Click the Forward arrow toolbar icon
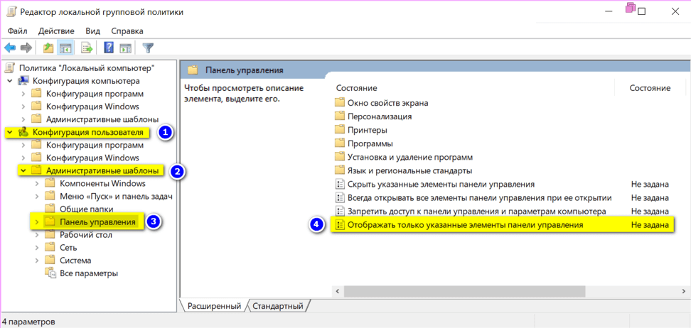691x328 pixels. click(26, 48)
